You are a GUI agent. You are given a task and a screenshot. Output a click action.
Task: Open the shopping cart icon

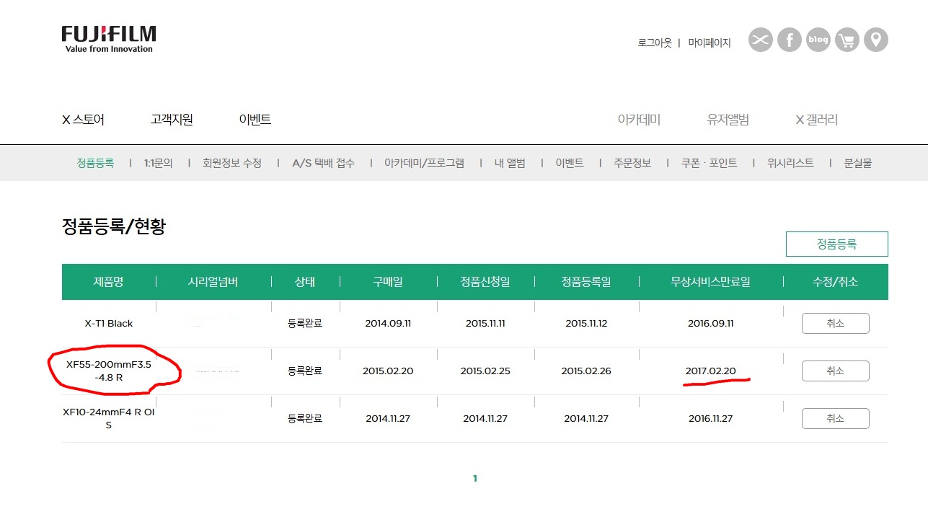847,40
